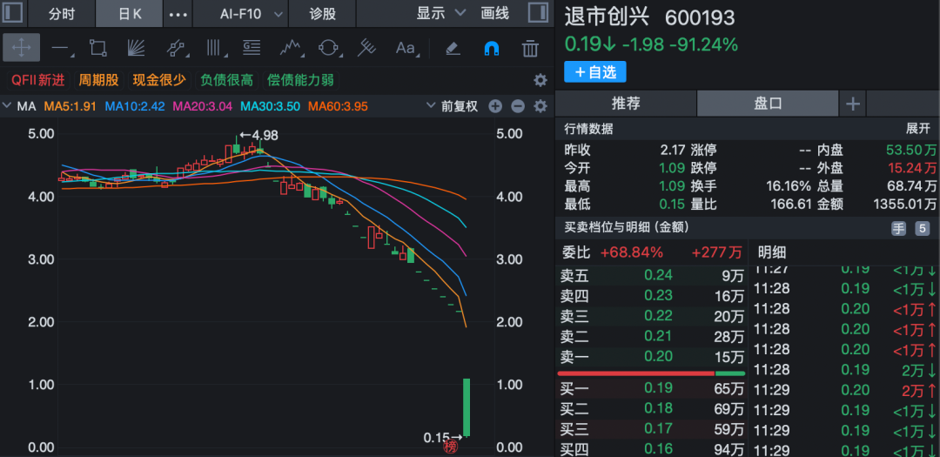Click the 画线 drawing tools button
Image resolution: width=940 pixels, height=457 pixels.
[x=495, y=13]
